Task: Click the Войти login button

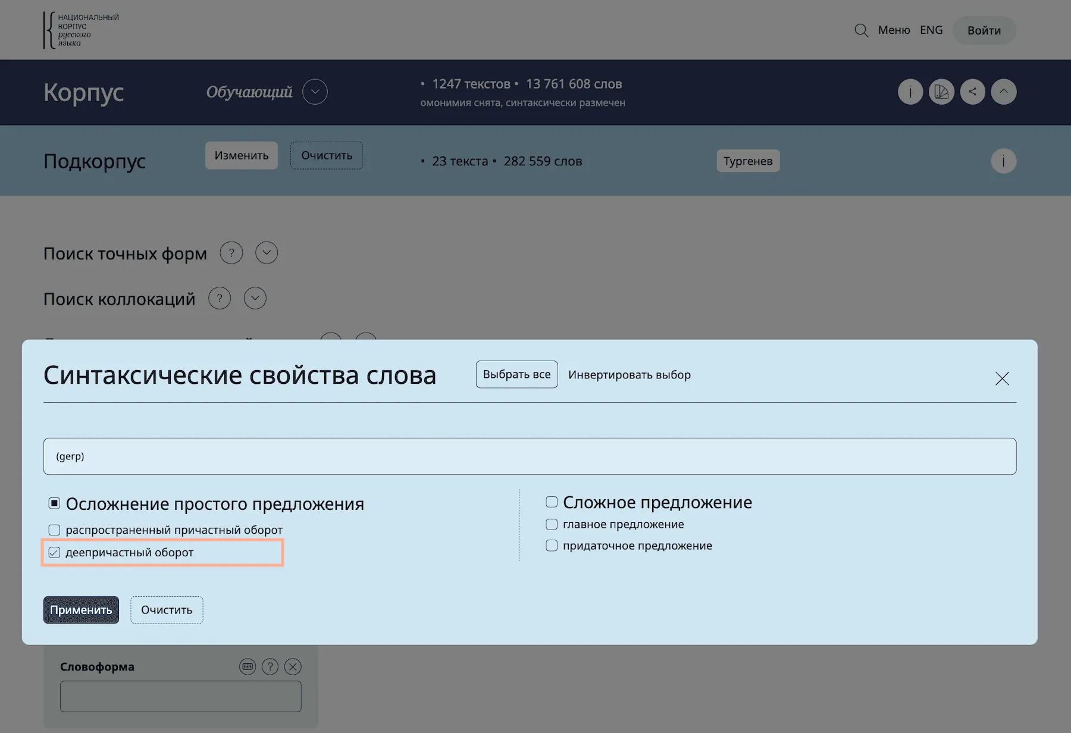Action: pyautogui.click(x=984, y=30)
